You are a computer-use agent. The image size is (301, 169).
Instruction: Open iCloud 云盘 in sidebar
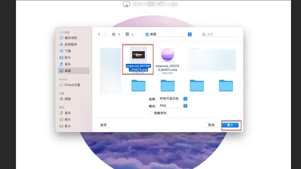(x=73, y=85)
